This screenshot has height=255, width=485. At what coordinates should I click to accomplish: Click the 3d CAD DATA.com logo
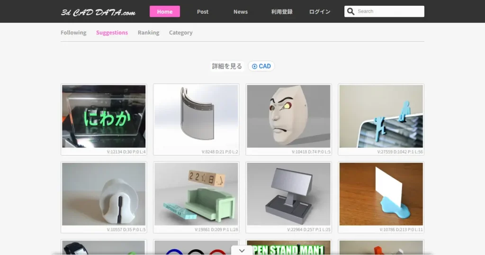coord(98,12)
